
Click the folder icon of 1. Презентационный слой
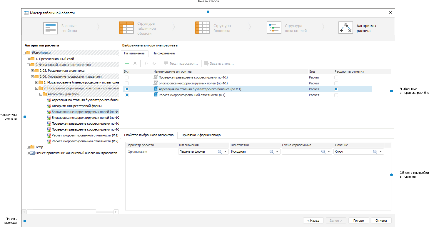(33, 59)
